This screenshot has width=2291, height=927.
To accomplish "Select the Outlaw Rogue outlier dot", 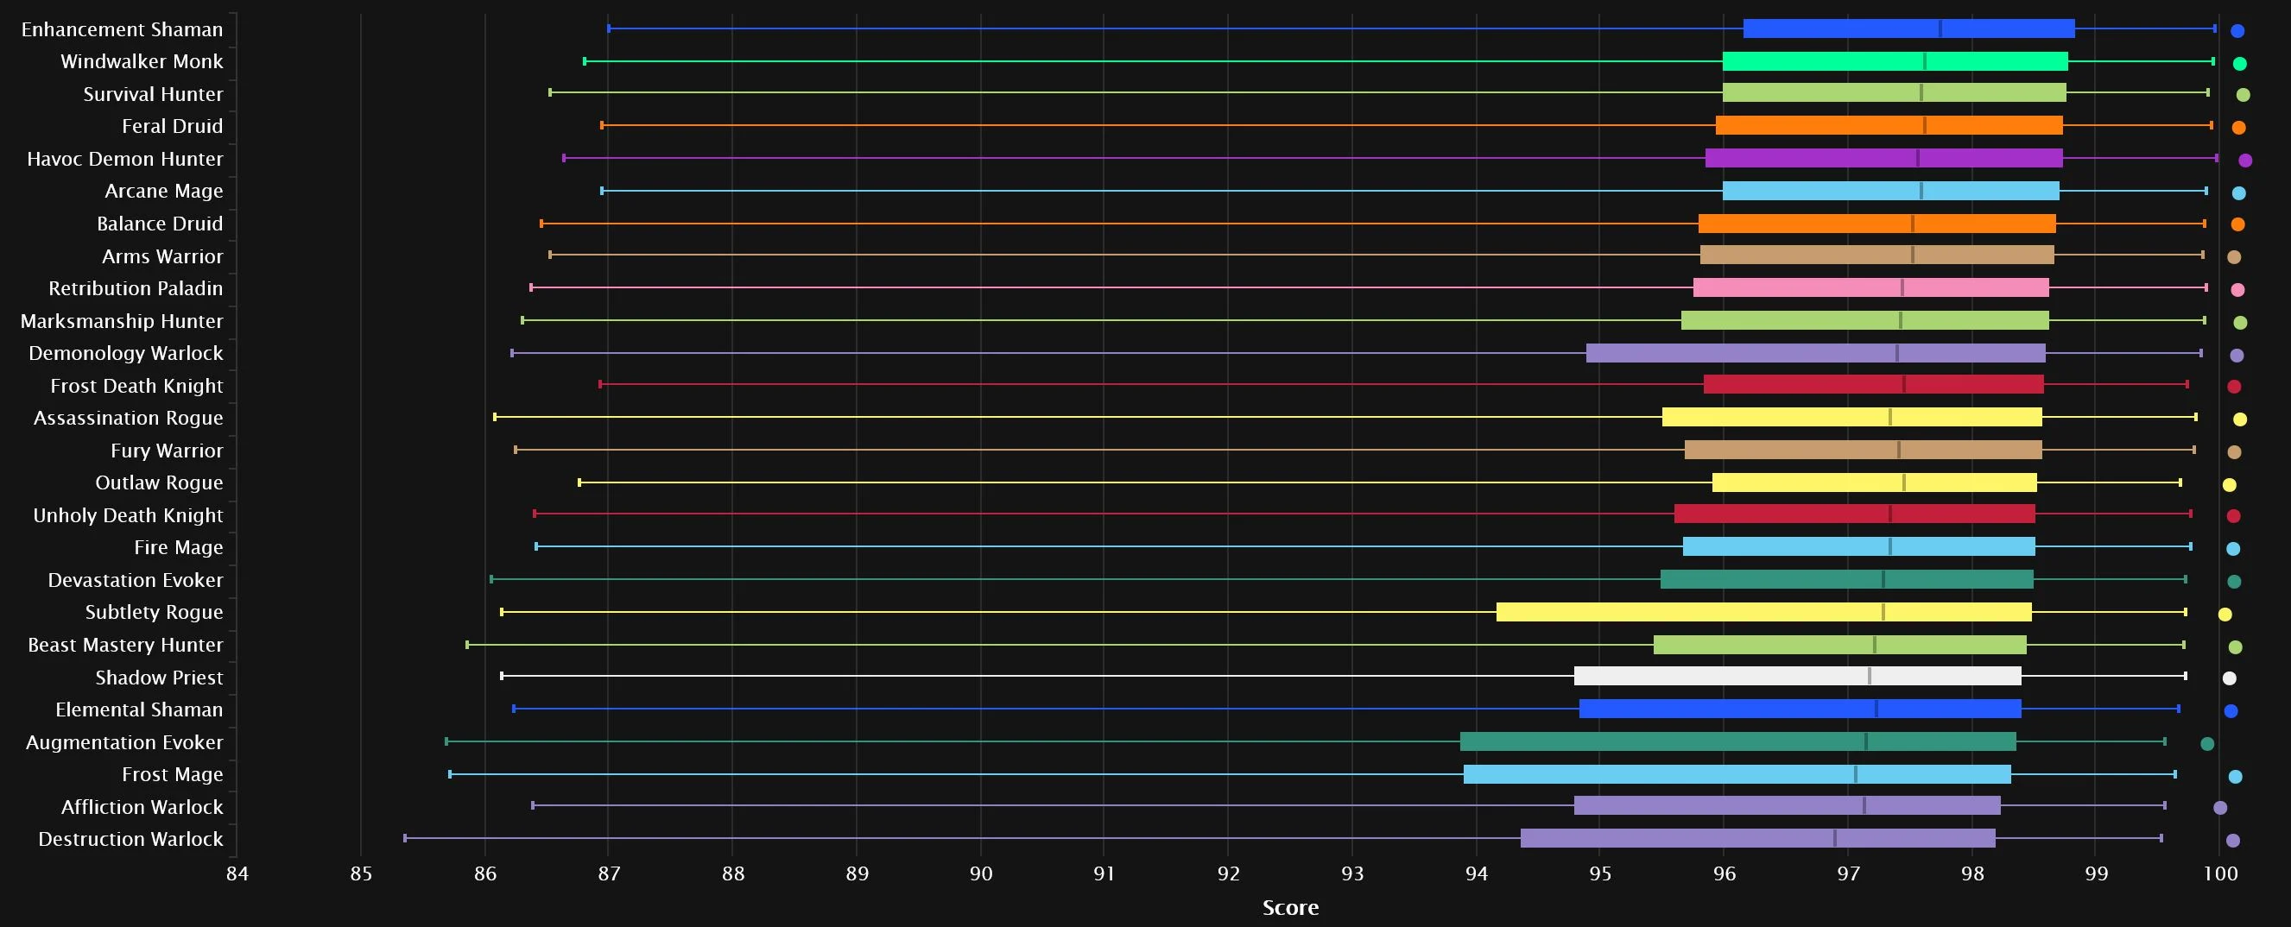I will 2229,485.
